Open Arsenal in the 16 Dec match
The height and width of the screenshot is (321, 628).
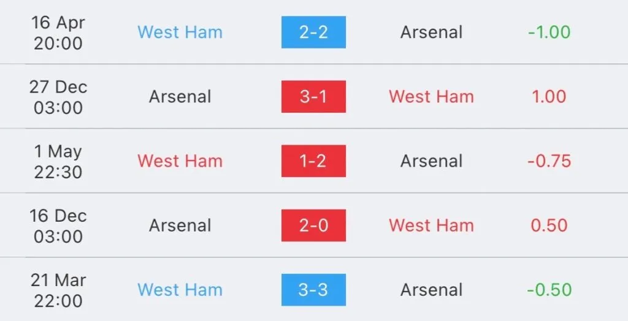pos(180,225)
